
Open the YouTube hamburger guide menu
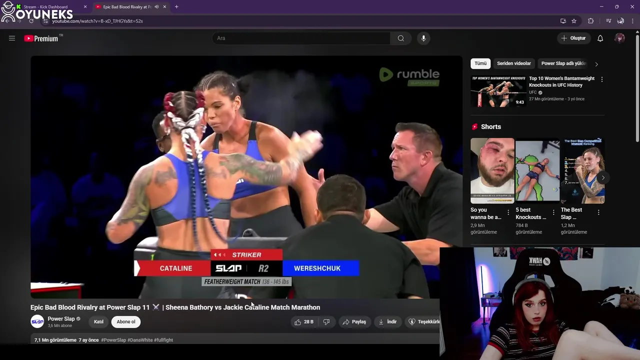[x=12, y=38]
